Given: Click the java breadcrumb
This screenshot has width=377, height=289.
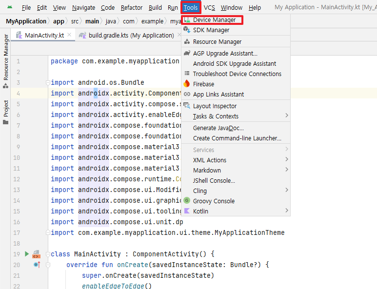Looking at the screenshot, I should tap(111, 21).
